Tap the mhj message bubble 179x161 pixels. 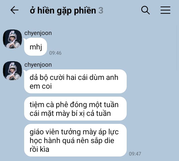[36, 47]
